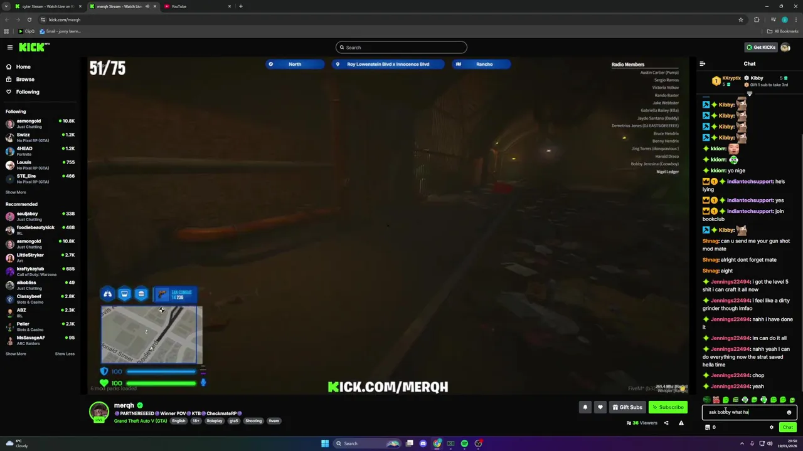This screenshot has height=451, width=803.
Task: Go to the Kick logo homepage
Action: tap(34, 47)
